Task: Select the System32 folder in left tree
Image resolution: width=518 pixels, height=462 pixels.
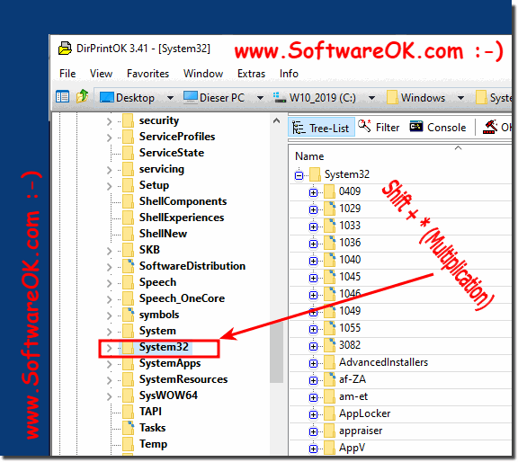Action: tap(164, 347)
